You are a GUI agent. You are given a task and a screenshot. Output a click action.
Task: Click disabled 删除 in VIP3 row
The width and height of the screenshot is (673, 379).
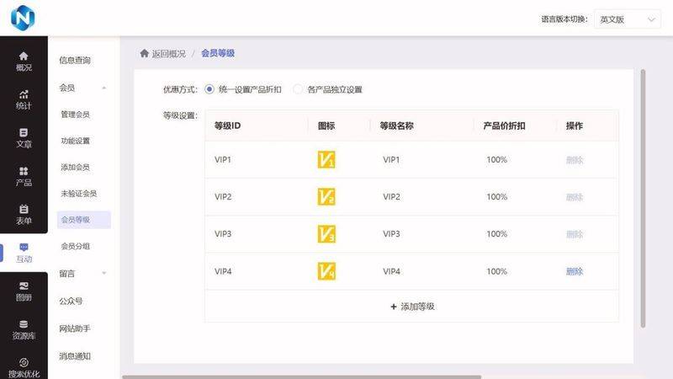point(575,235)
